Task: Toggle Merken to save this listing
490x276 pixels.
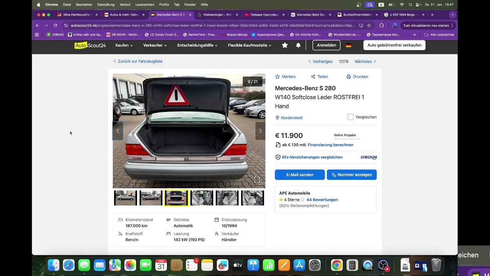Action: pos(285,77)
